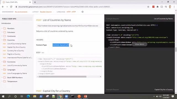Click the browser forward arrow
Screen dimensions: 177x99
tap(7, 7)
